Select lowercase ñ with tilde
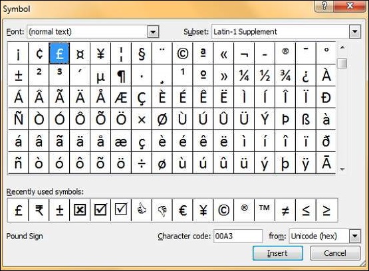Screen dimensions: 369x271 point(18,163)
